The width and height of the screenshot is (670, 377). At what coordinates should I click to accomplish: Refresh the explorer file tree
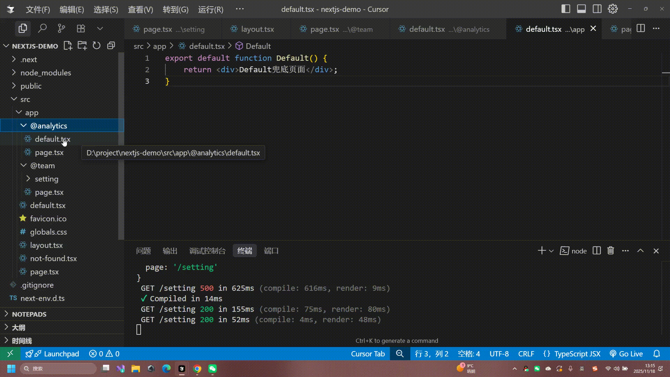tap(97, 46)
